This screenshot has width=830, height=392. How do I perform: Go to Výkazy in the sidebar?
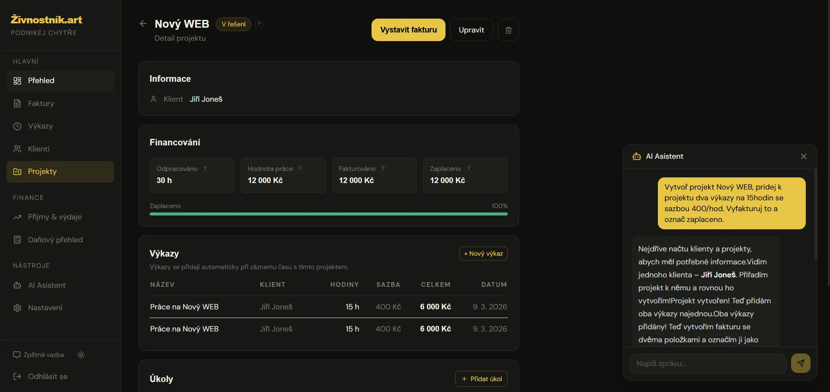pyautogui.click(x=40, y=126)
